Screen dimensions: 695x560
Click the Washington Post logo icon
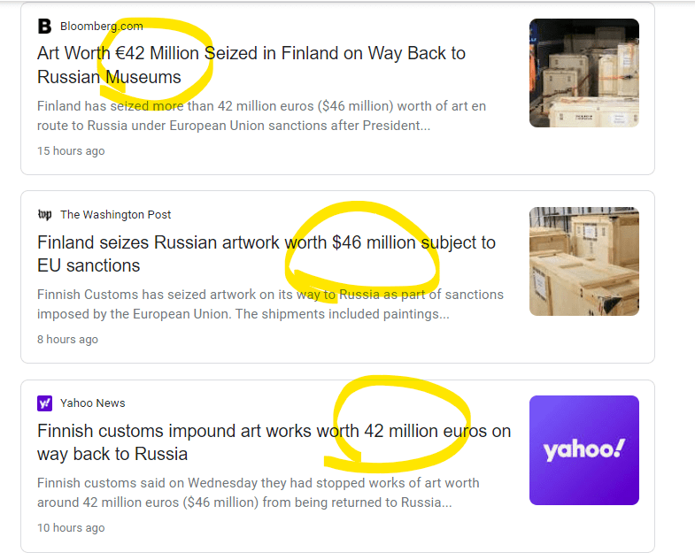tap(45, 215)
